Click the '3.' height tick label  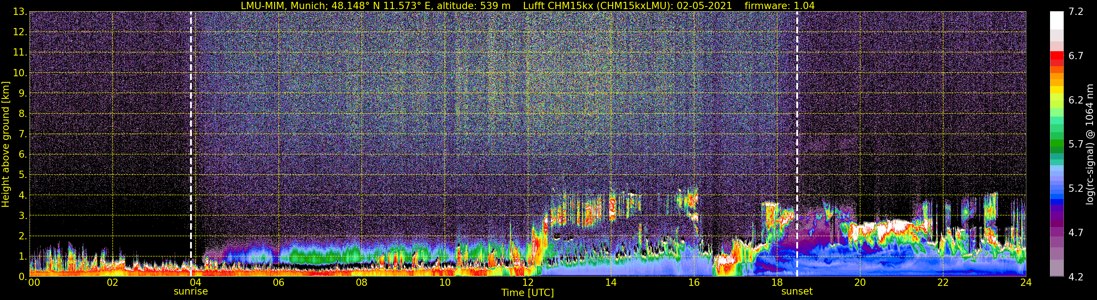(23, 216)
